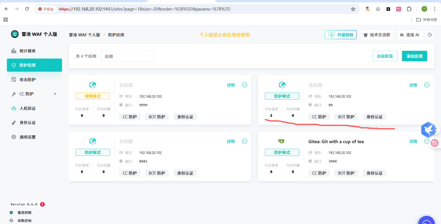Image resolution: width=441 pixels, height=224 pixels.
Task: Click the 升级授权 upgrade button
Action: [341, 35]
